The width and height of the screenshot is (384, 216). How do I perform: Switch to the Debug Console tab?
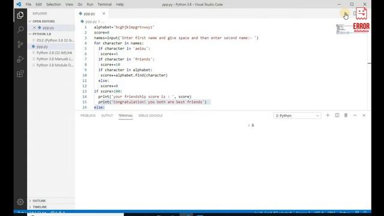pos(151,116)
